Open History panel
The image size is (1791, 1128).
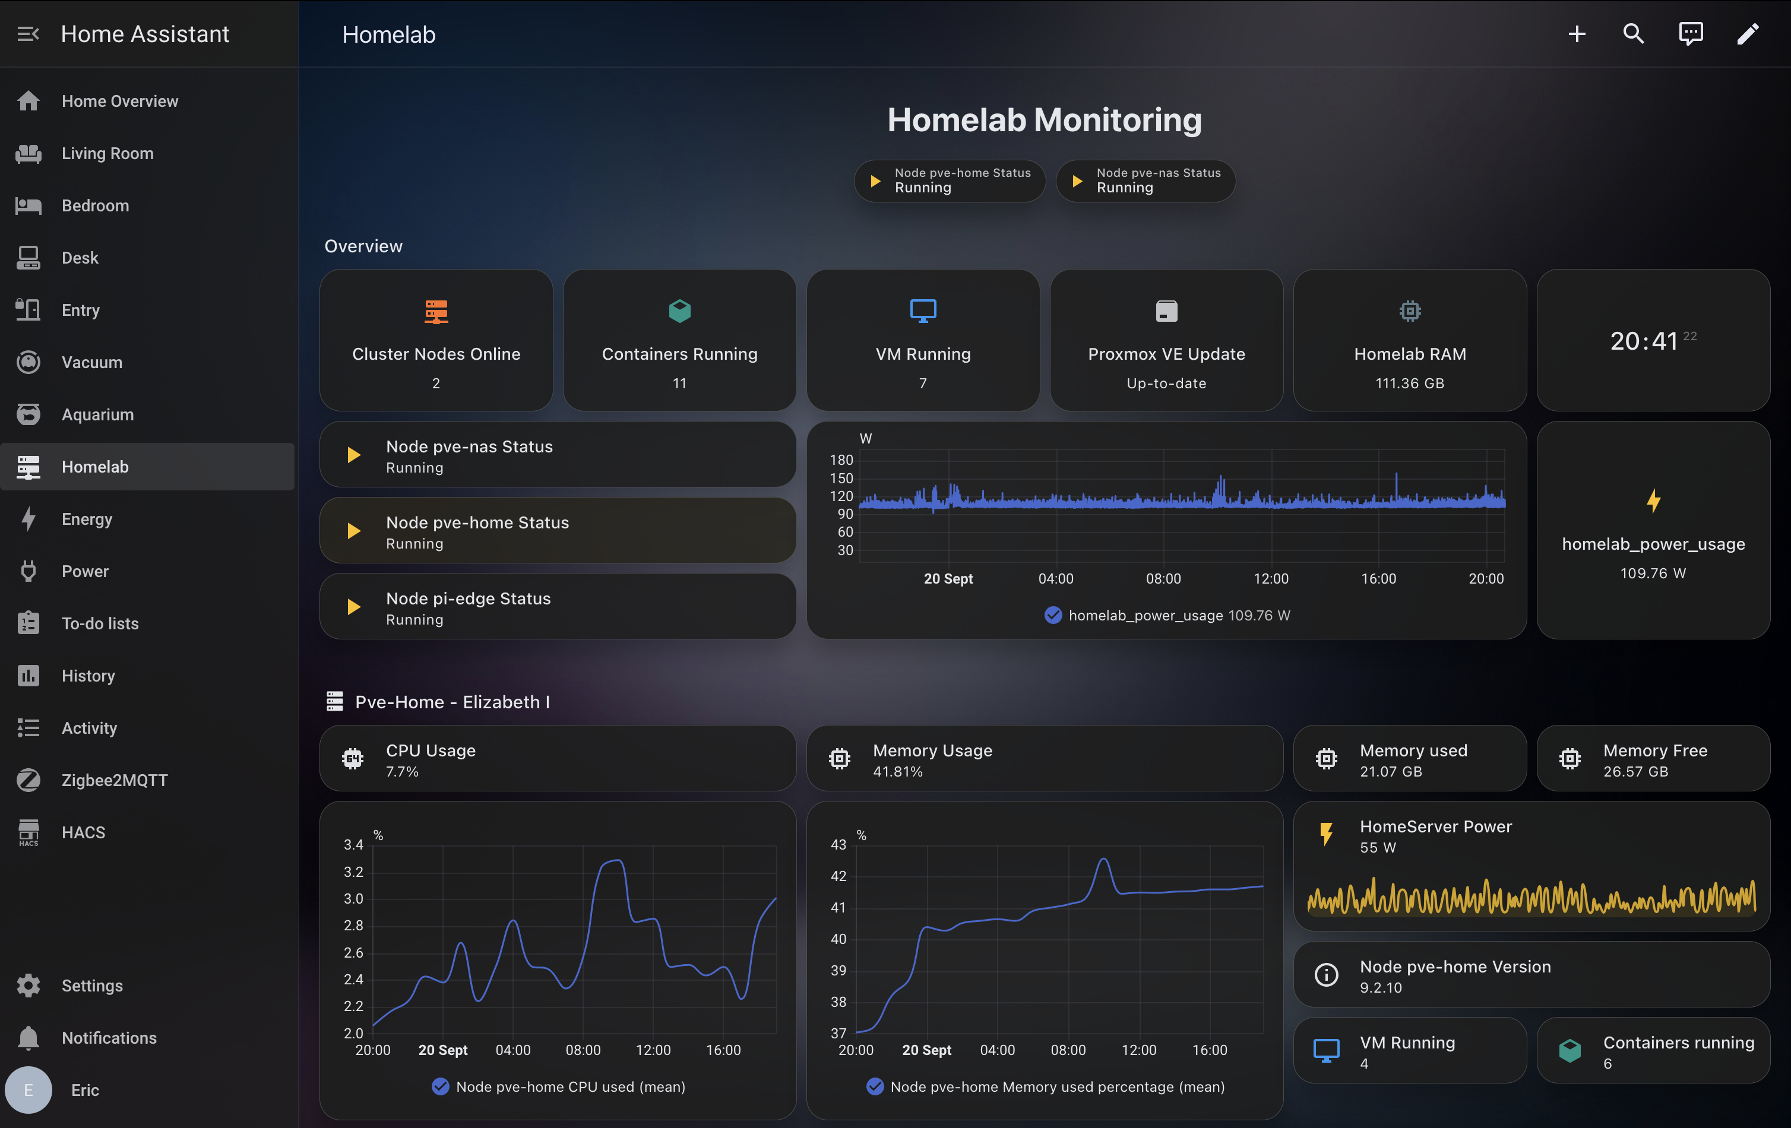[x=147, y=676]
